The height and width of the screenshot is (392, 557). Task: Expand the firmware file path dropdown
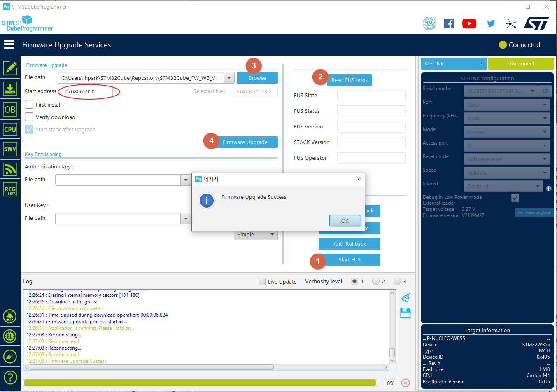click(x=230, y=78)
